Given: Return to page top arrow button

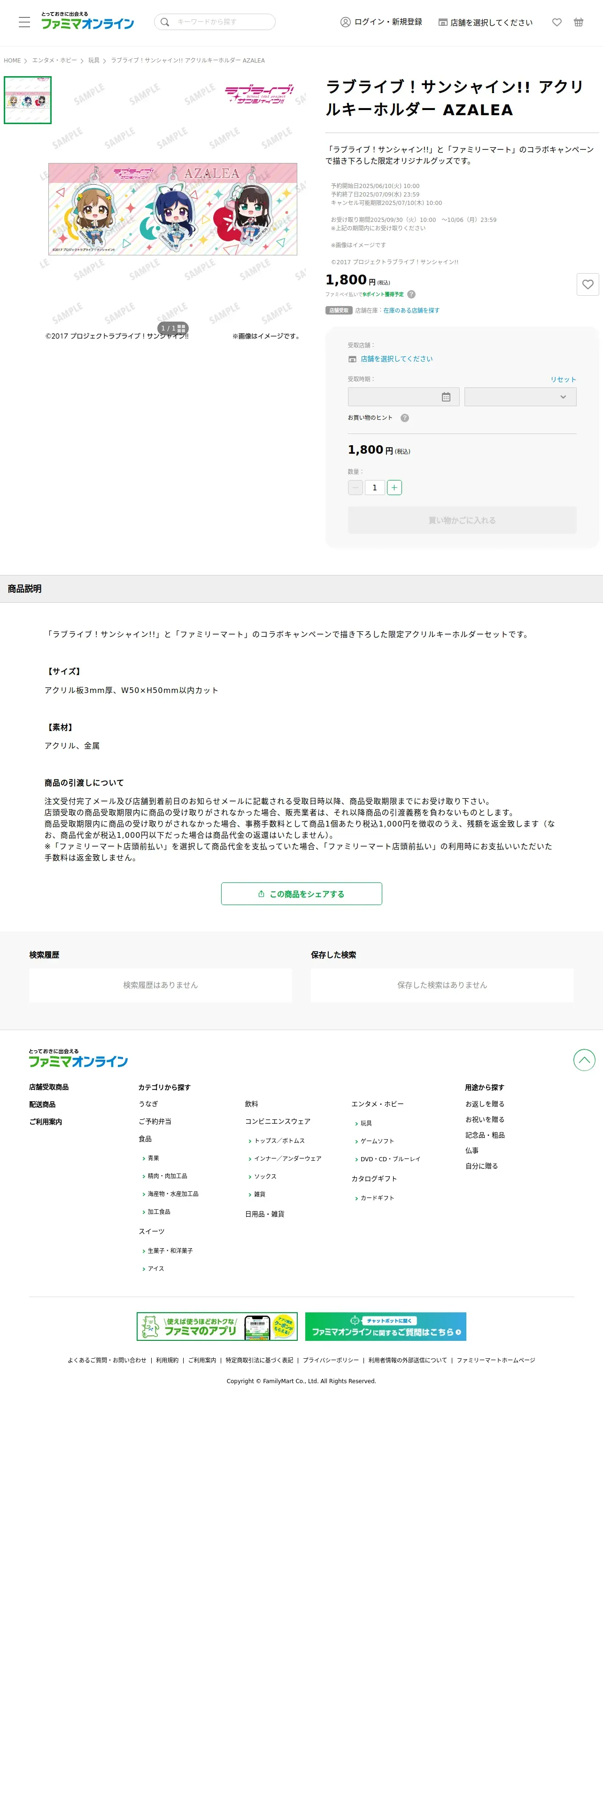Looking at the screenshot, I should pos(584,1059).
